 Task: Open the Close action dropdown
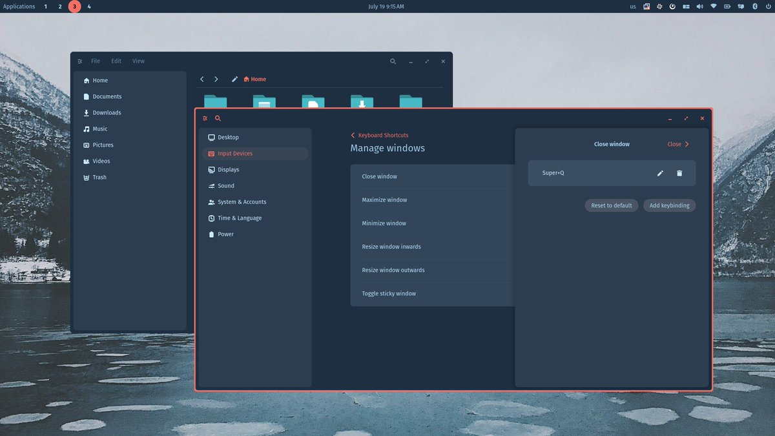point(677,144)
